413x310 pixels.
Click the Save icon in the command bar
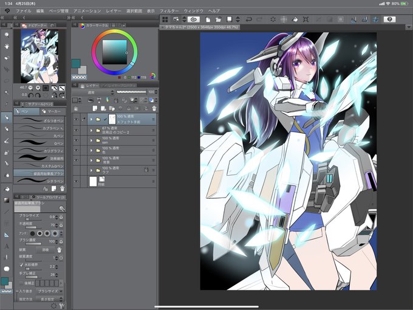coord(230,19)
